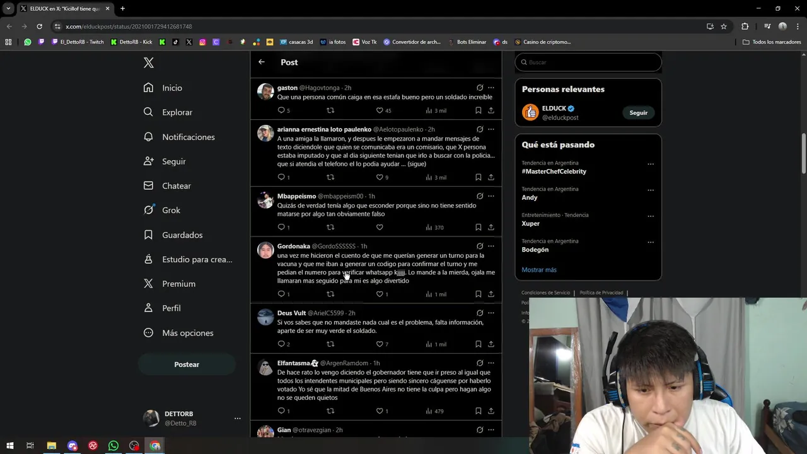The width and height of the screenshot is (807, 454).
Task: Open Premium in sidebar
Action: point(170,284)
